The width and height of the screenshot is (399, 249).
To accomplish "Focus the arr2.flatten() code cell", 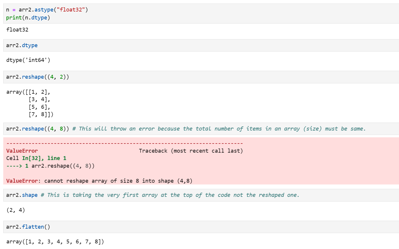I will pyautogui.click(x=28, y=227).
